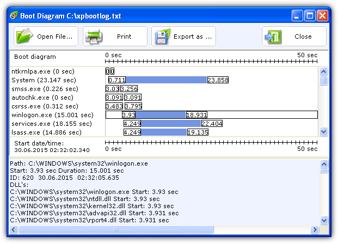Close window with the red X
338x243 pixels.
point(322,16)
